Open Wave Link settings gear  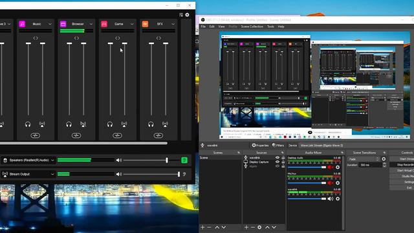(187, 15)
